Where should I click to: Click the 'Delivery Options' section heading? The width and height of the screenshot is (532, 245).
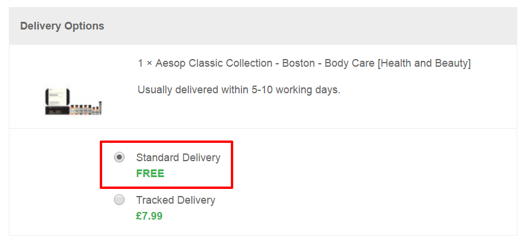point(62,26)
